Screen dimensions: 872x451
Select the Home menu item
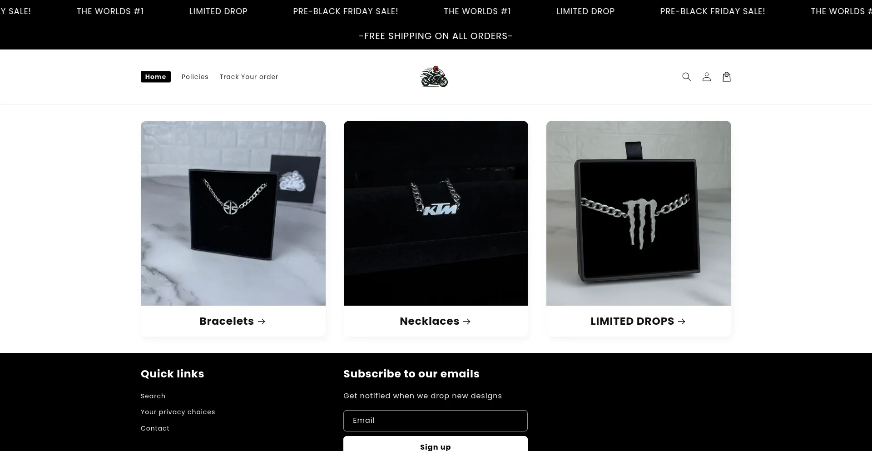click(x=156, y=77)
